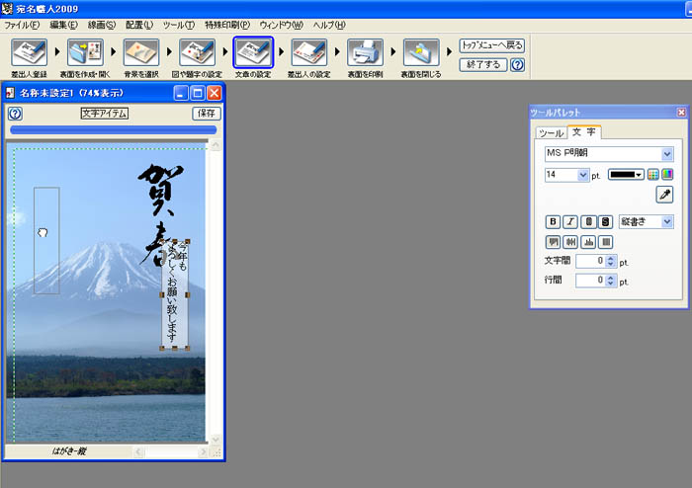
Task: Toggle italic text formatting
Action: (x=570, y=222)
